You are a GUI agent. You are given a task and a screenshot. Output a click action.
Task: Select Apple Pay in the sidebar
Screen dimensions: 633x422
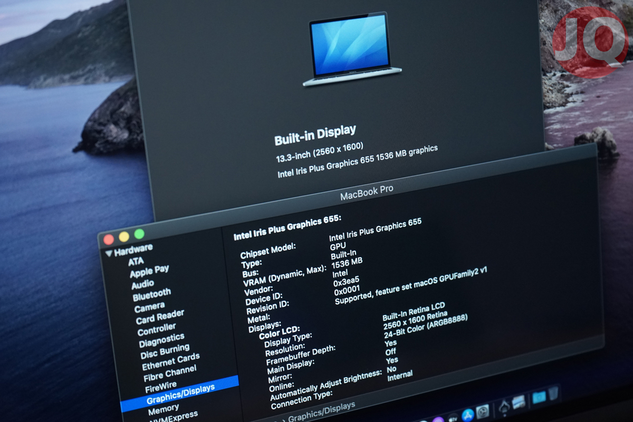click(x=149, y=272)
